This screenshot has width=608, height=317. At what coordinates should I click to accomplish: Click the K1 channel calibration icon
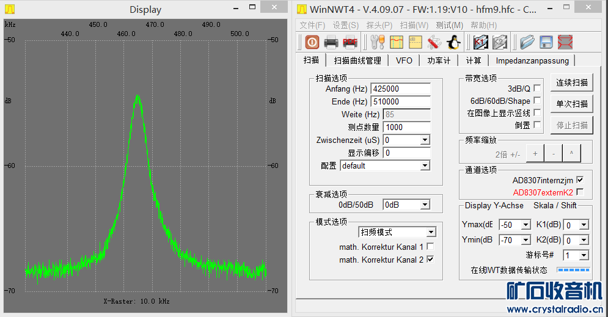(481, 42)
